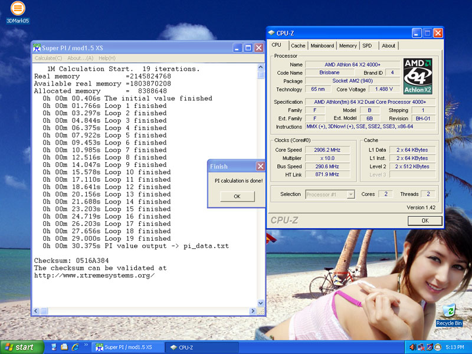Close the CPU-Z window

[x=438, y=33]
